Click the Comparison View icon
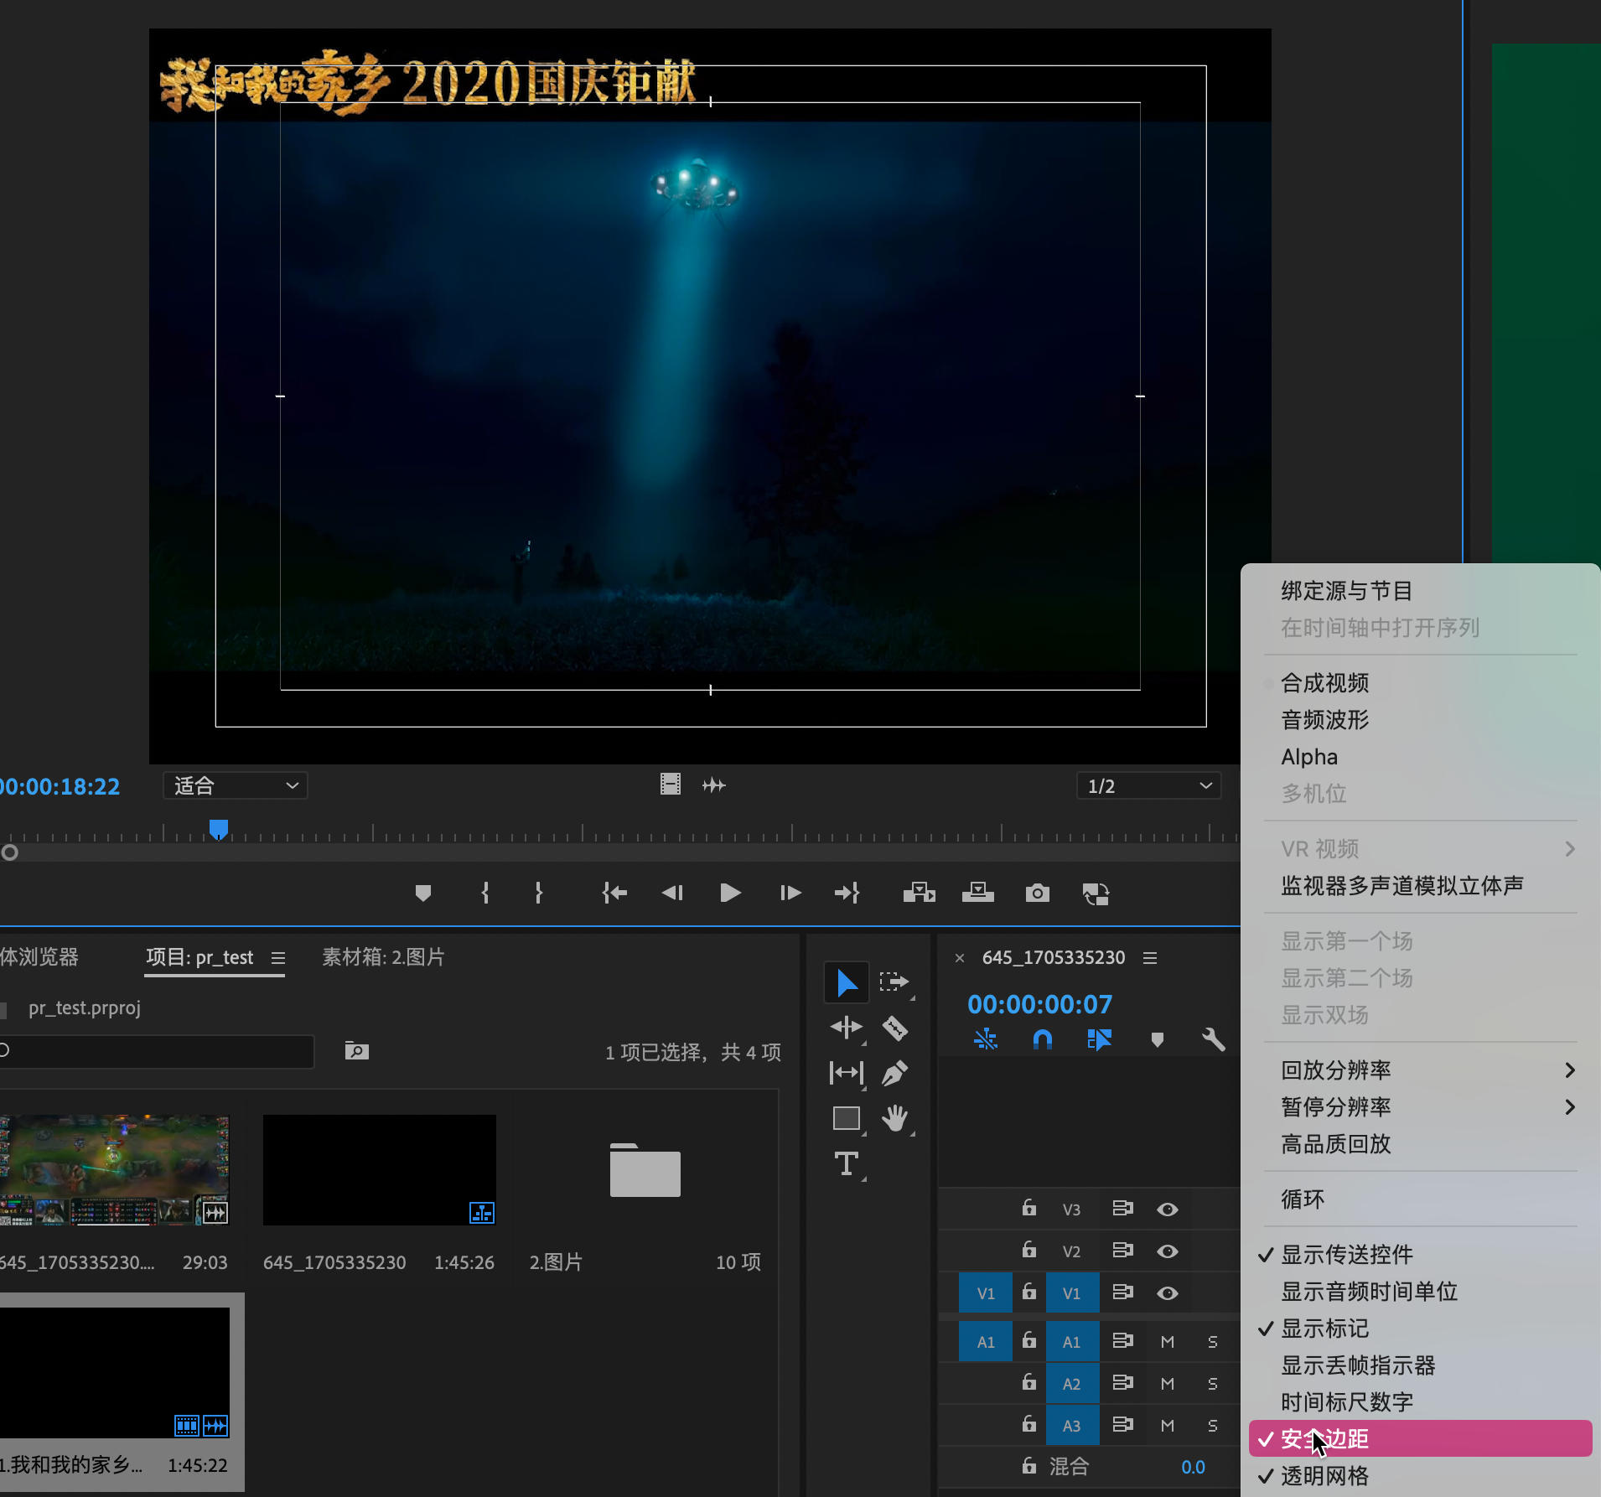The image size is (1601, 1497). 1096,894
